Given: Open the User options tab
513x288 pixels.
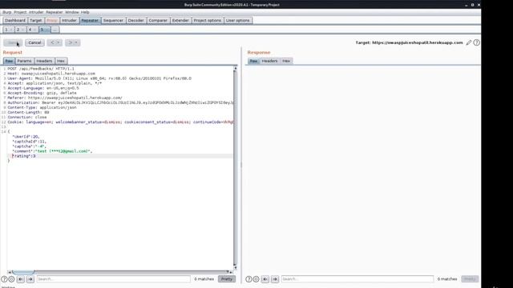Looking at the screenshot, I should pyautogui.click(x=238, y=20).
